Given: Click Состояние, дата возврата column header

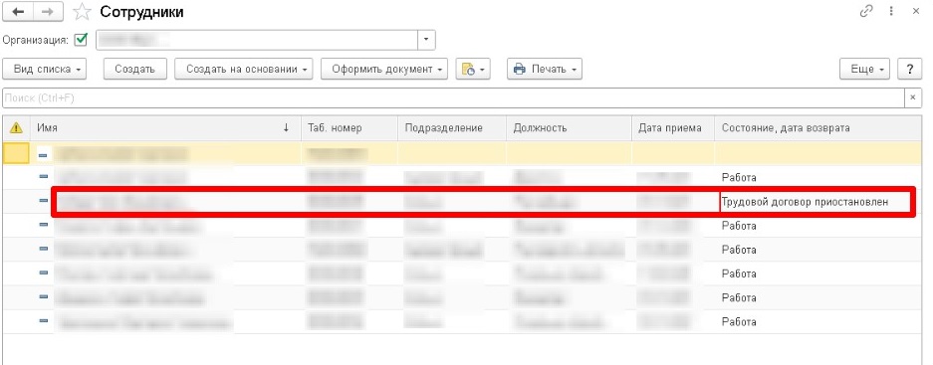Looking at the screenshot, I should coord(817,128).
